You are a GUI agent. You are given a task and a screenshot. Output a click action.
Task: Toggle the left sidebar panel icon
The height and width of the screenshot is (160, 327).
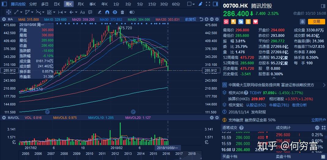pos(4,4)
